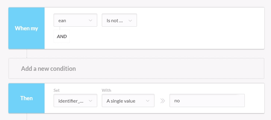Click chevron arrow on identifier_ dropdown
The image size is (271, 120).
coord(90,101)
